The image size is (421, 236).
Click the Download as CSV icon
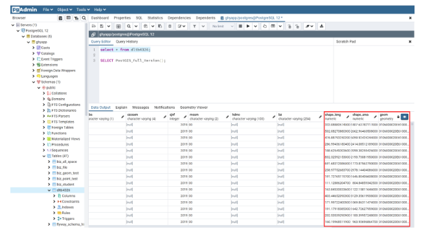coord(321,27)
